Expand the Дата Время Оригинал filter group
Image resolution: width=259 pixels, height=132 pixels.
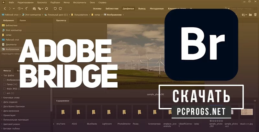tap(2, 106)
